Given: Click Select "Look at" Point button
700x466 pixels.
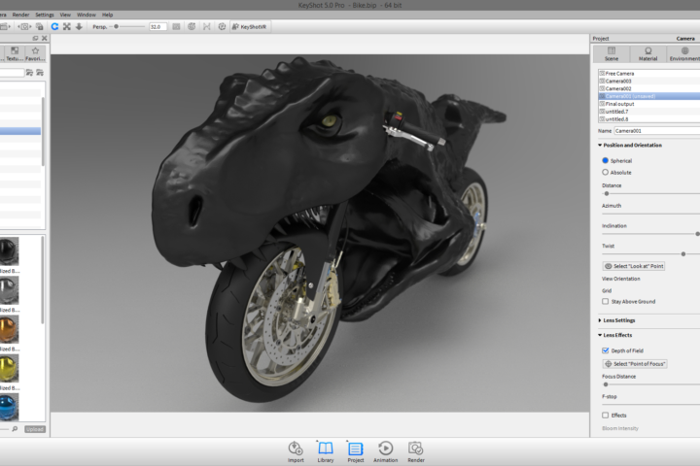Looking at the screenshot, I should [x=634, y=266].
